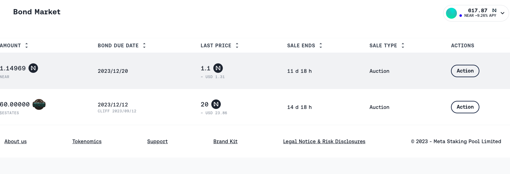The height and width of the screenshot is (174, 510).
Task: Sort table by Last Price arrows
Action: (x=237, y=45)
